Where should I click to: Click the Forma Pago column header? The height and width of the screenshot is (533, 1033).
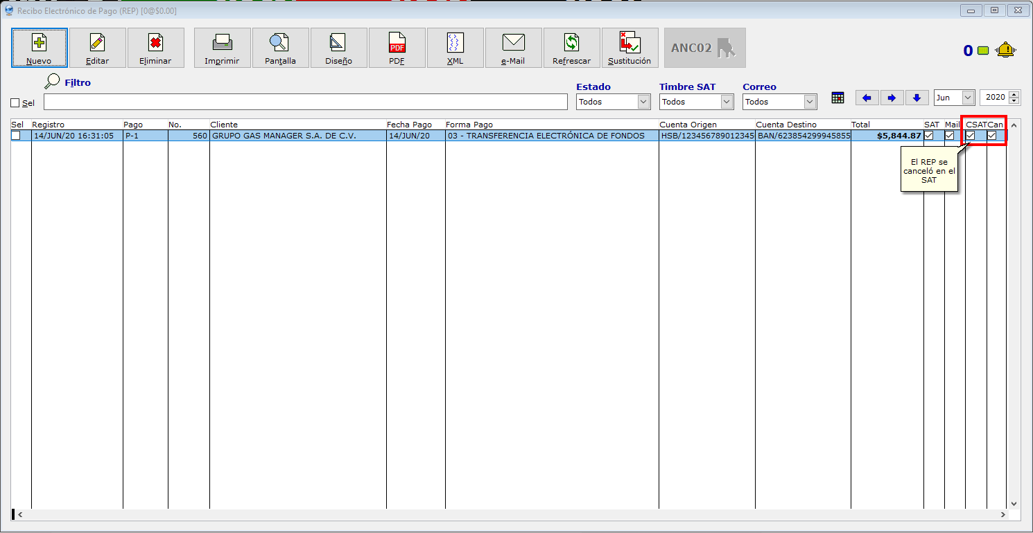pos(469,125)
